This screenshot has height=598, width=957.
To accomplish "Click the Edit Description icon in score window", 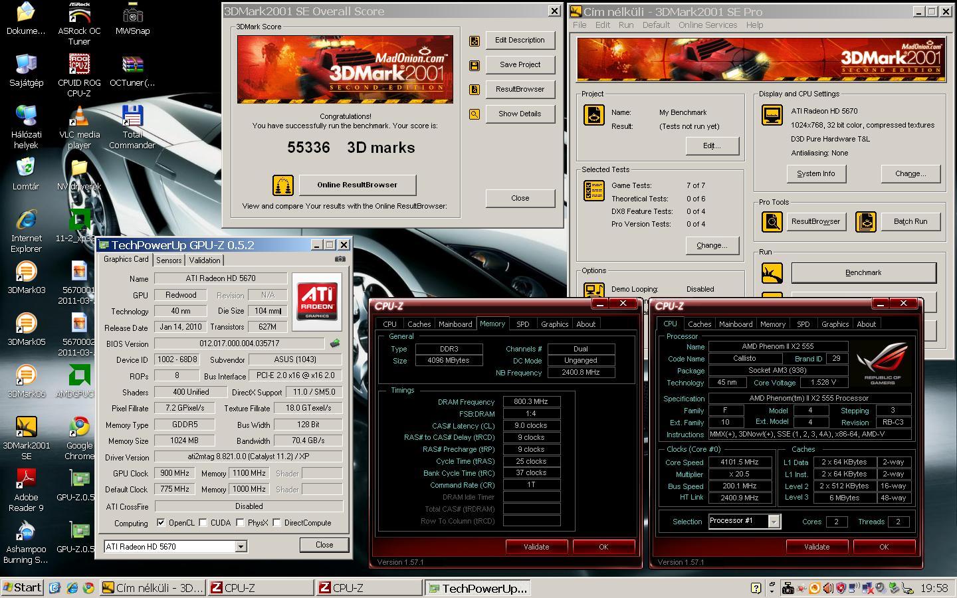I will [475, 41].
